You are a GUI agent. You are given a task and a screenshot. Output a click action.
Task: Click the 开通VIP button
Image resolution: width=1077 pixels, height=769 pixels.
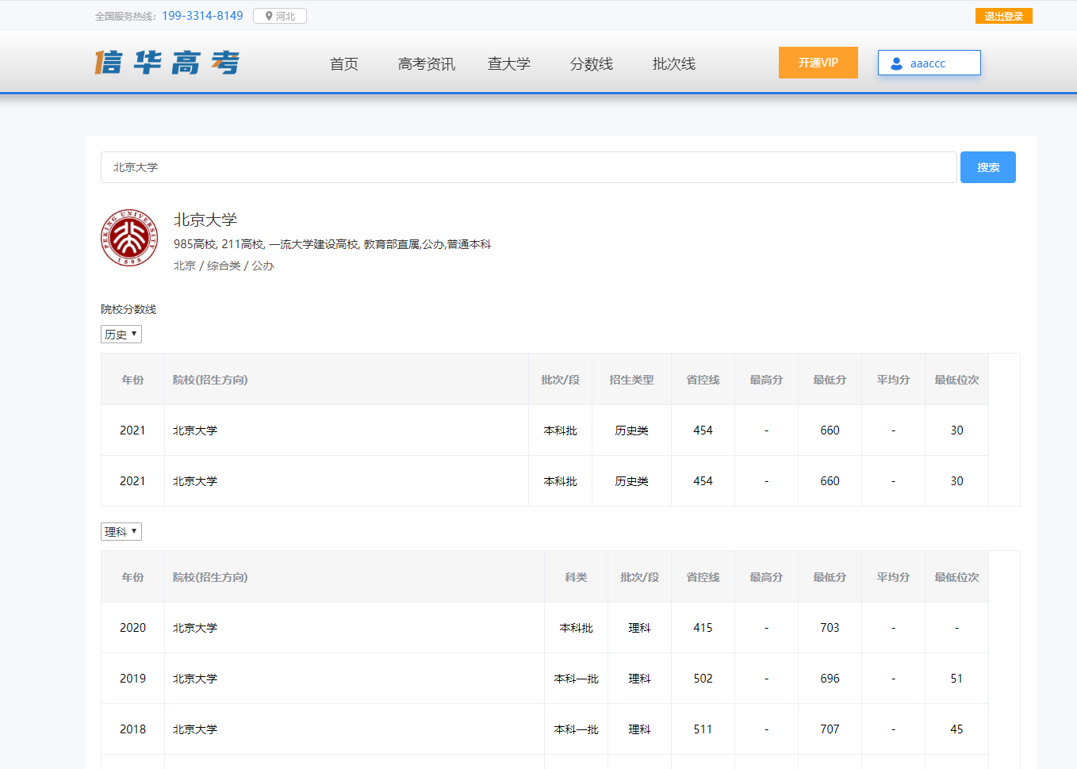[818, 63]
